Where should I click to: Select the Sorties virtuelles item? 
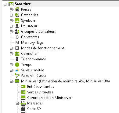point(40,92)
